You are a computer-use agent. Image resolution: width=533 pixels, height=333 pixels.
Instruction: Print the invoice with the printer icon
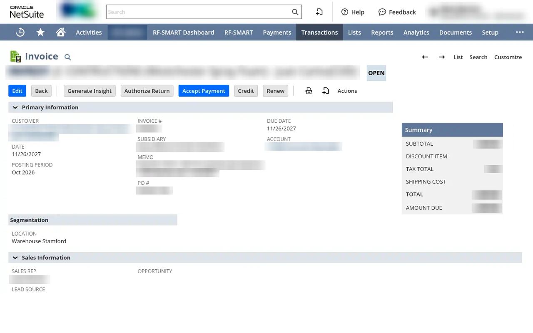[309, 91]
